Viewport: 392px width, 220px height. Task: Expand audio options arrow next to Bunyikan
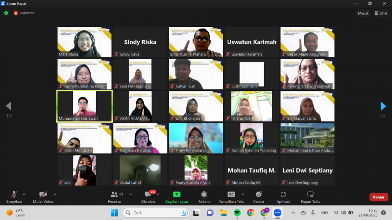pos(24,194)
